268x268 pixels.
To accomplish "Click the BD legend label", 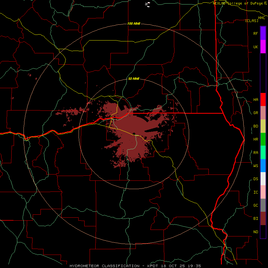I will [x=255, y=126].
